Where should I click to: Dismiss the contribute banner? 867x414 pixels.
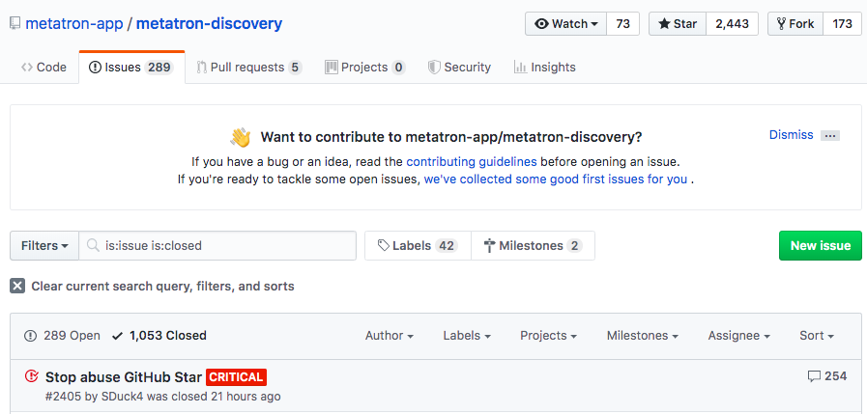792,135
